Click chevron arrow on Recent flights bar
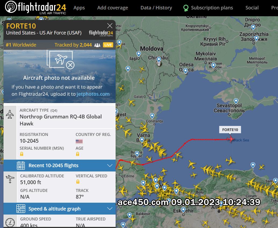 pyautogui.click(x=110, y=166)
